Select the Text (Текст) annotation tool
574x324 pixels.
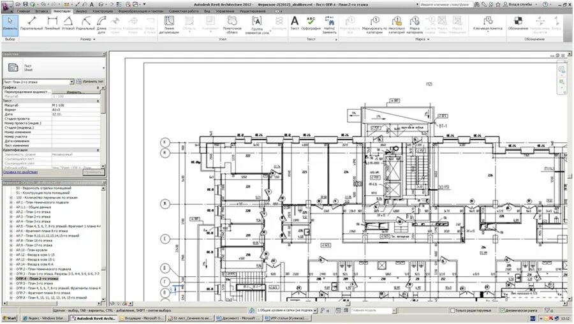pos(295,24)
